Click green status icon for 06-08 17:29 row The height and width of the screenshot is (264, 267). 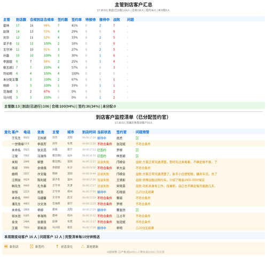click(x=137, y=210)
